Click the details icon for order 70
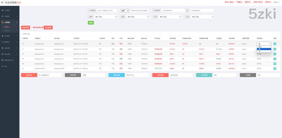This screenshot has width=282, height=138. tap(275, 54)
